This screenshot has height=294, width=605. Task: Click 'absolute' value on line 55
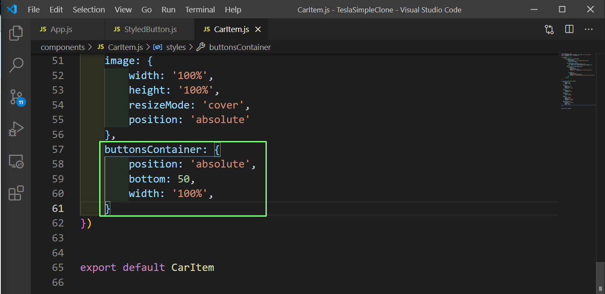[220, 120]
